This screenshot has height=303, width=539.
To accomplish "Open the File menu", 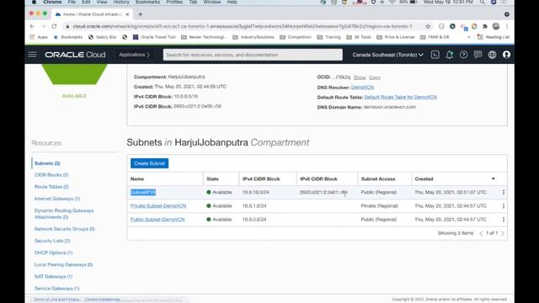I will click(x=72, y=2).
